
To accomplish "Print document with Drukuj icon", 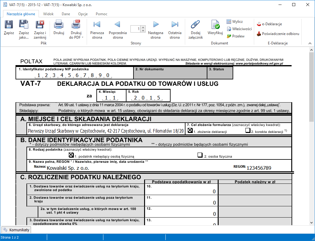I will click(58, 25).
